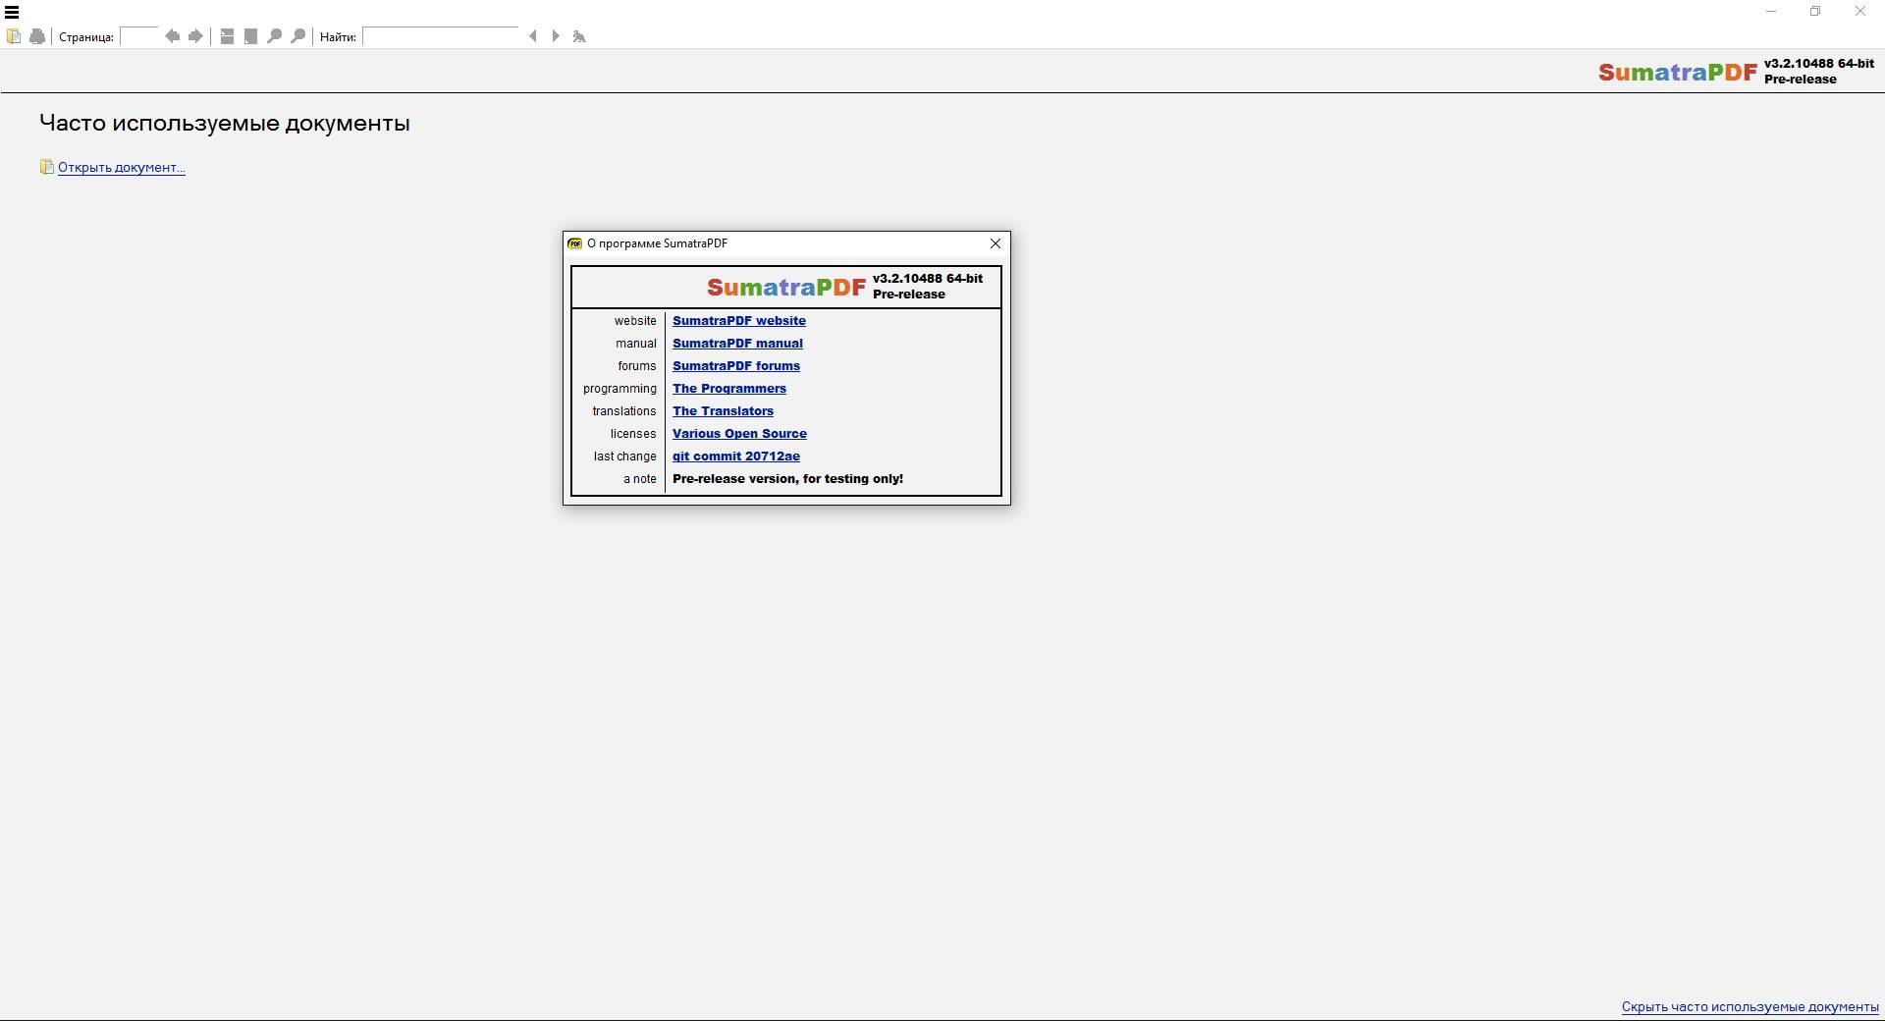Screen dimensions: 1885x1021
Task: Click the open document folder icon
Action: click(x=46, y=167)
